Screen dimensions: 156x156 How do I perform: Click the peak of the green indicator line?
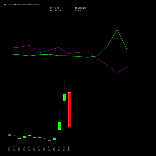117,30
